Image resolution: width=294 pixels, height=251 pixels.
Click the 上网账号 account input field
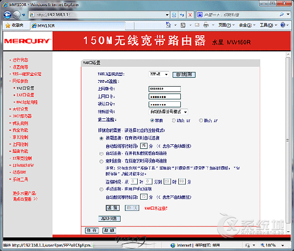pos(165,89)
